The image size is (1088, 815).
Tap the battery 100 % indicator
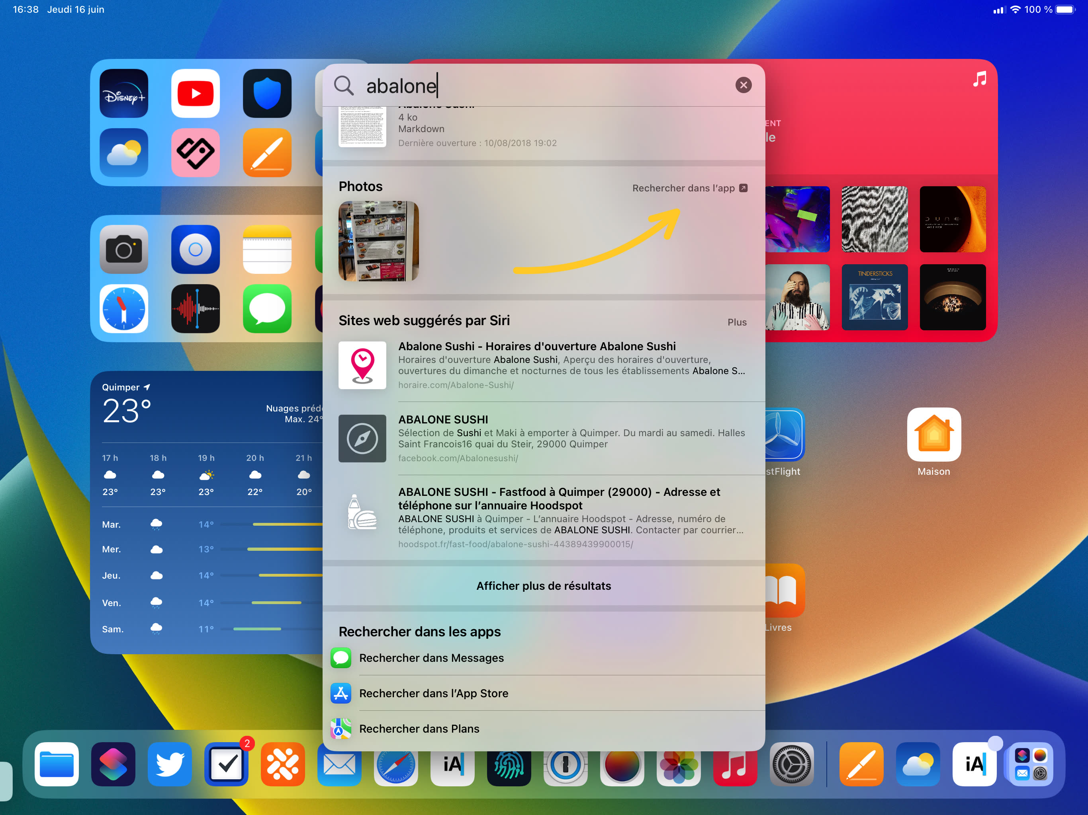coord(1050,9)
